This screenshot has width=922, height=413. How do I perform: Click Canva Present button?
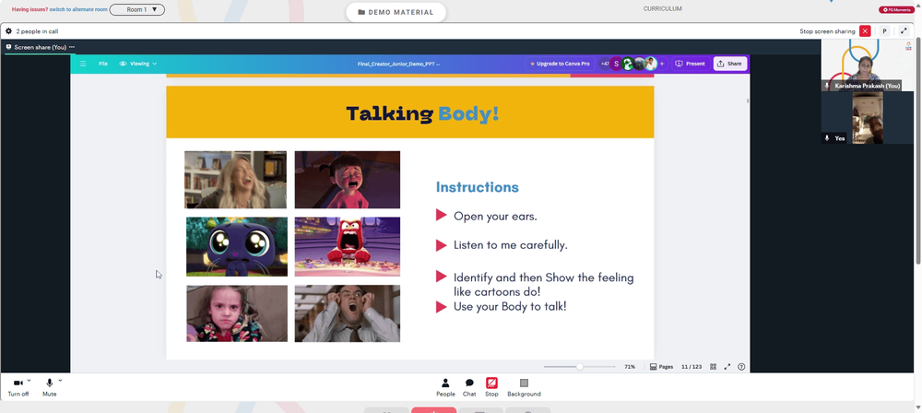pos(690,64)
